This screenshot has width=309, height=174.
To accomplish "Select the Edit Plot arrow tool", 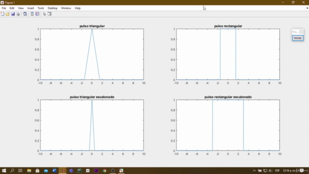I will pyautogui.click(x=44, y=14).
